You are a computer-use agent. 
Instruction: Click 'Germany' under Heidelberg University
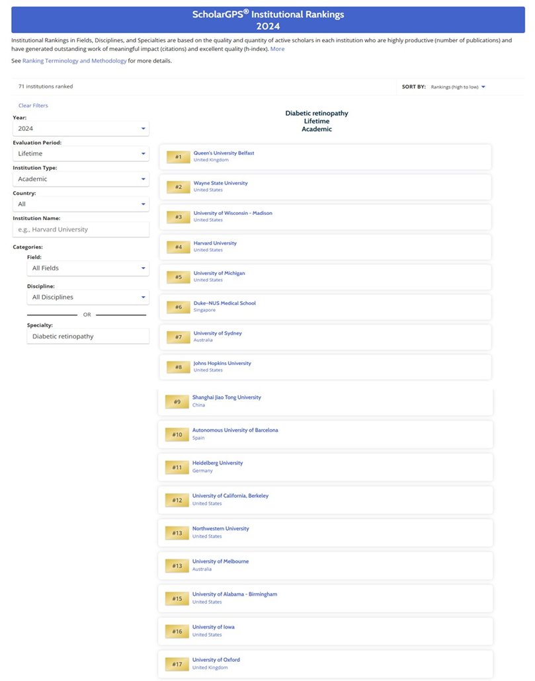[x=202, y=470]
